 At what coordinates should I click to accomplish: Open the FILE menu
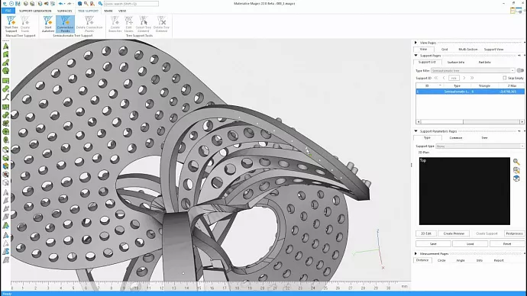click(8, 11)
